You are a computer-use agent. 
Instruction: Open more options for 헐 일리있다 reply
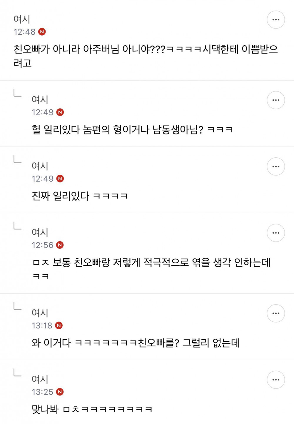(276, 100)
